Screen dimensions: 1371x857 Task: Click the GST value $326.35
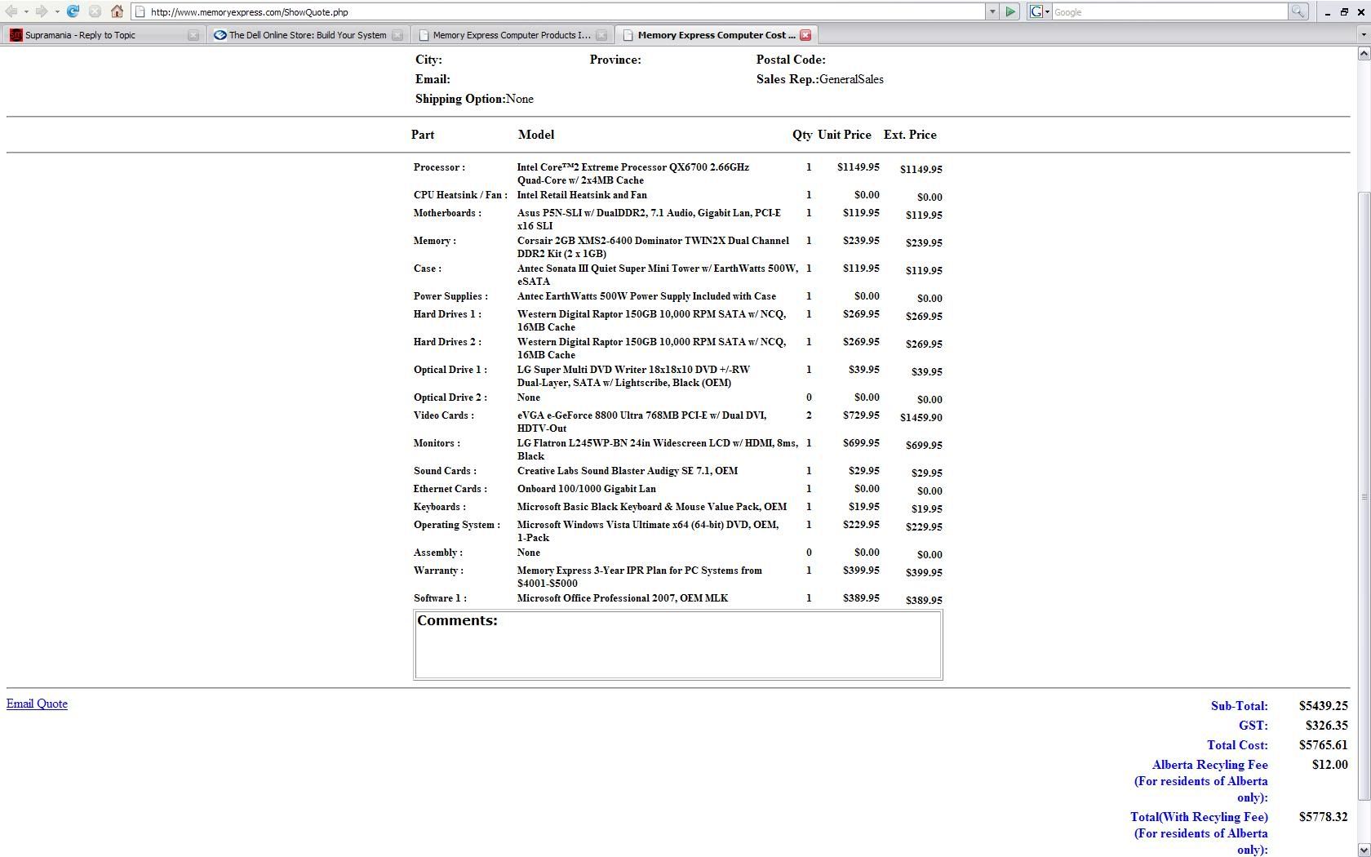click(1327, 726)
